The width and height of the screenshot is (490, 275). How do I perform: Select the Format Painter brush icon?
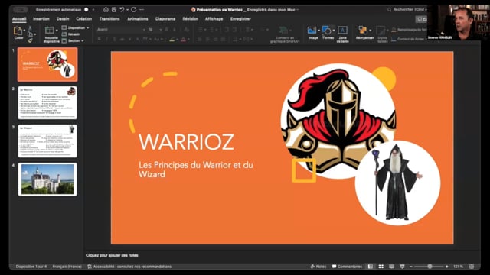30,40
